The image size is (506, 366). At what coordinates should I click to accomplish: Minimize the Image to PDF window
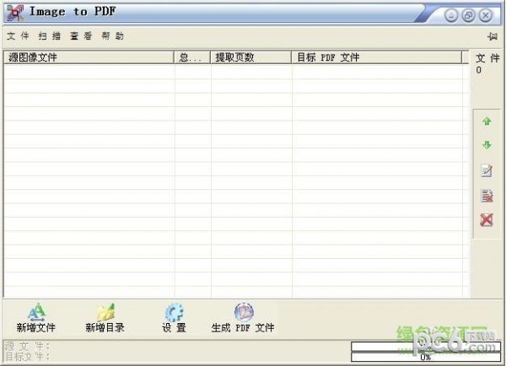click(x=451, y=15)
